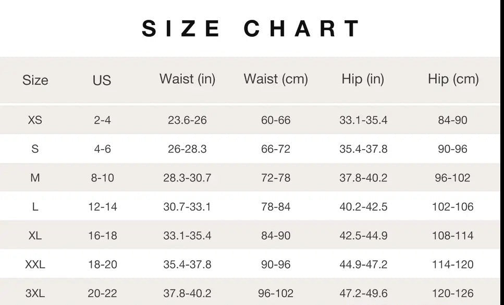Click US size value 8-10

coord(103,178)
